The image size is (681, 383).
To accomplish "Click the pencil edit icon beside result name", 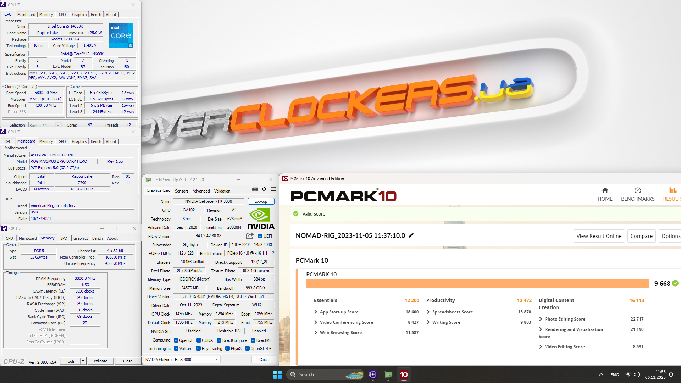I will [411, 235].
